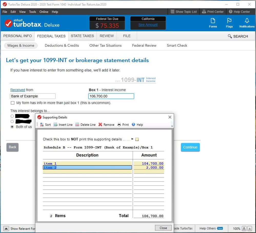Screen dimensions: 256x233
Task: Open the File menu
Action: coord(5,12)
